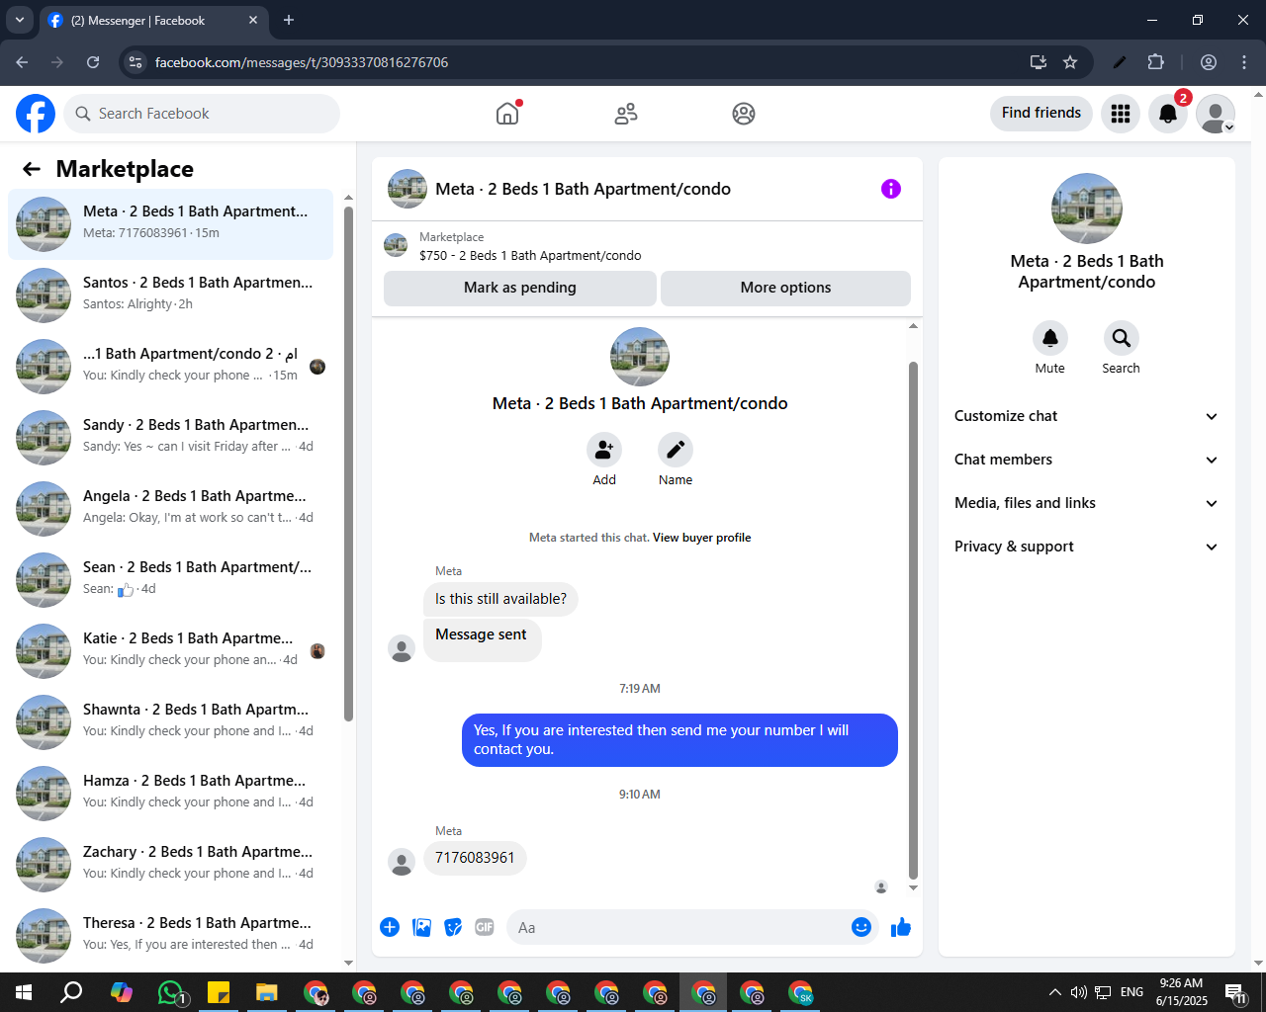Open File Explorer from the taskbar

pyautogui.click(x=267, y=992)
